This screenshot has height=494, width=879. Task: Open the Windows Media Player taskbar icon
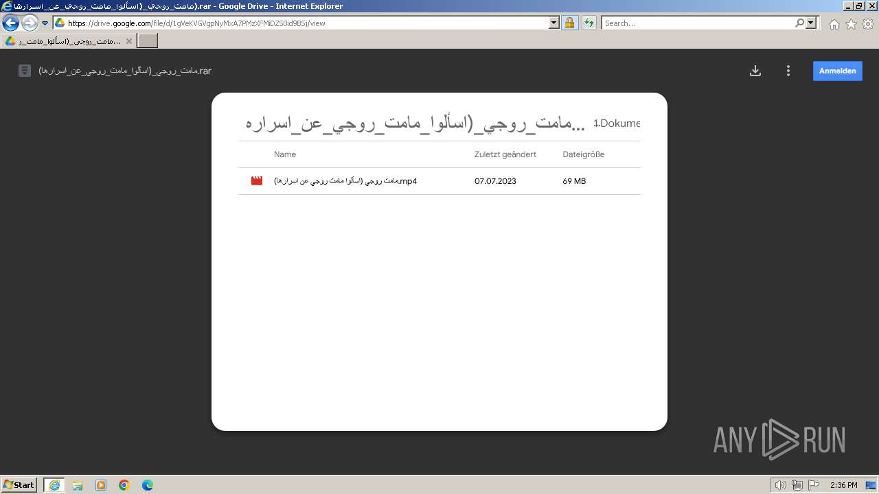(x=101, y=485)
